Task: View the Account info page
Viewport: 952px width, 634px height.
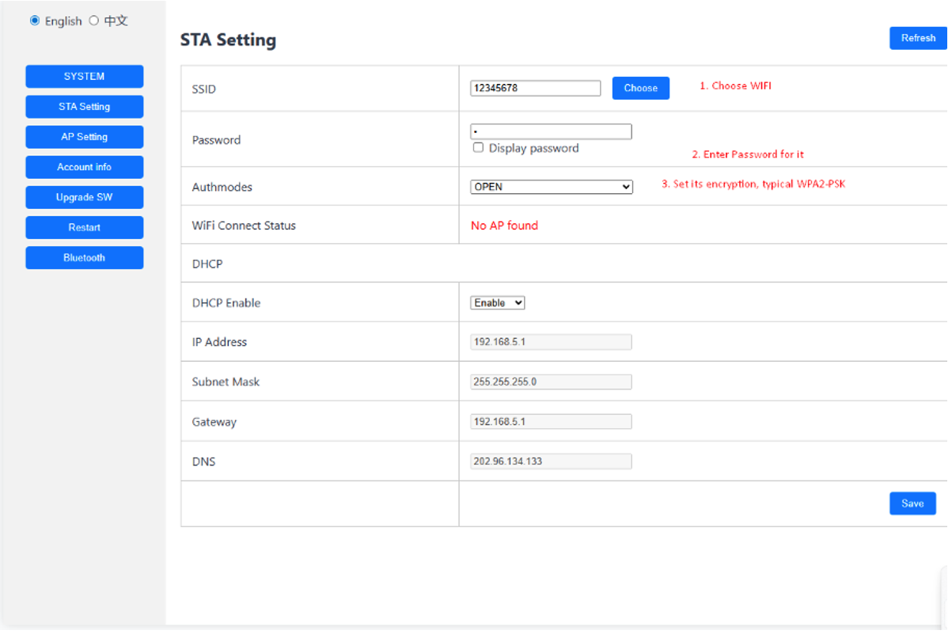Action: coord(85,167)
